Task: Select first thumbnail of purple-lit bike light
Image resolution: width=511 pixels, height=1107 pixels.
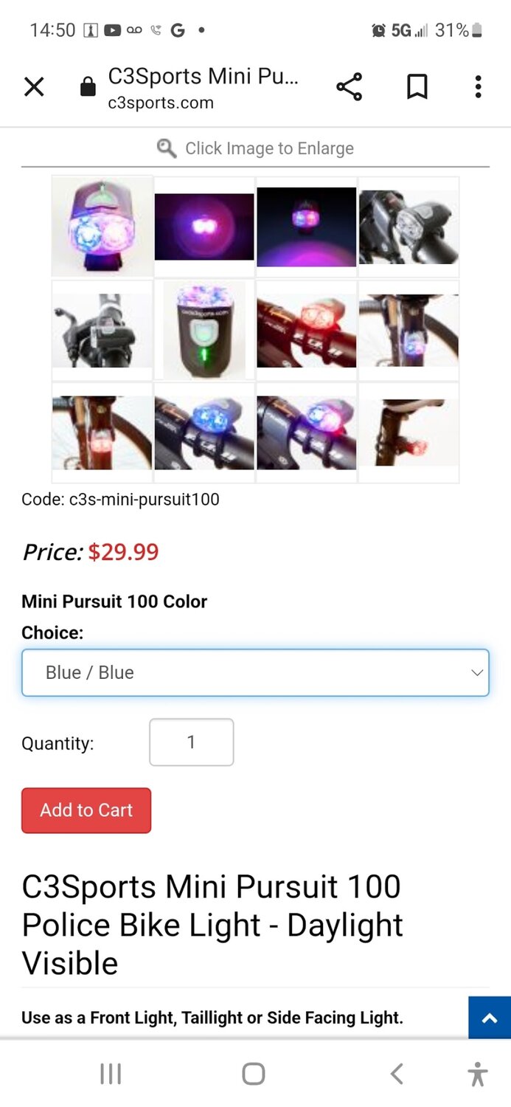Action: click(x=102, y=227)
